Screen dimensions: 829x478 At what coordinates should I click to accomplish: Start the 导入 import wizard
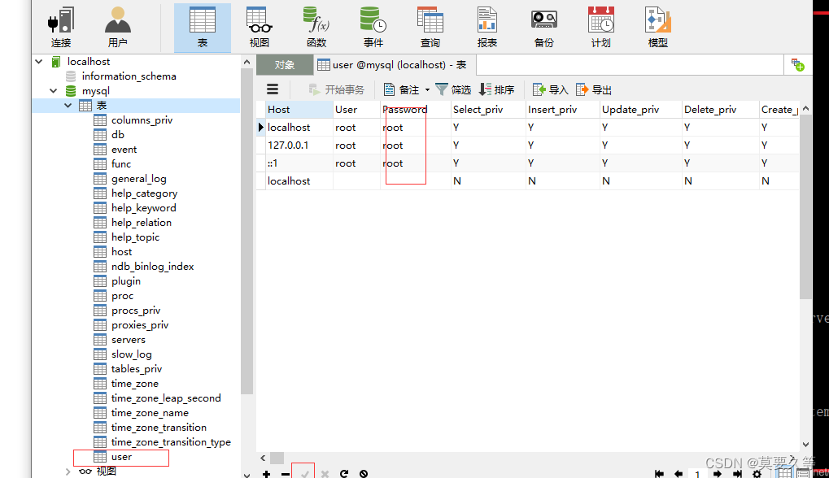[x=552, y=89]
